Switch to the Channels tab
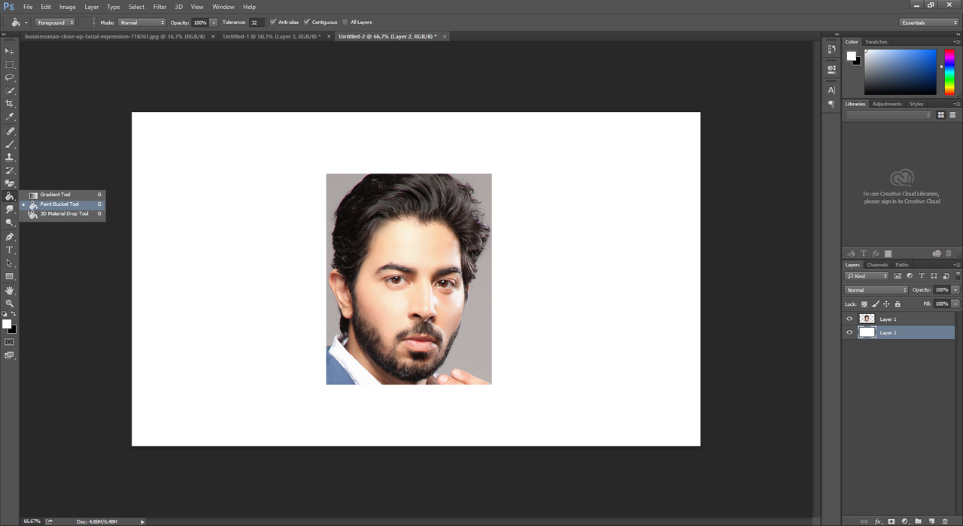 (x=877, y=265)
